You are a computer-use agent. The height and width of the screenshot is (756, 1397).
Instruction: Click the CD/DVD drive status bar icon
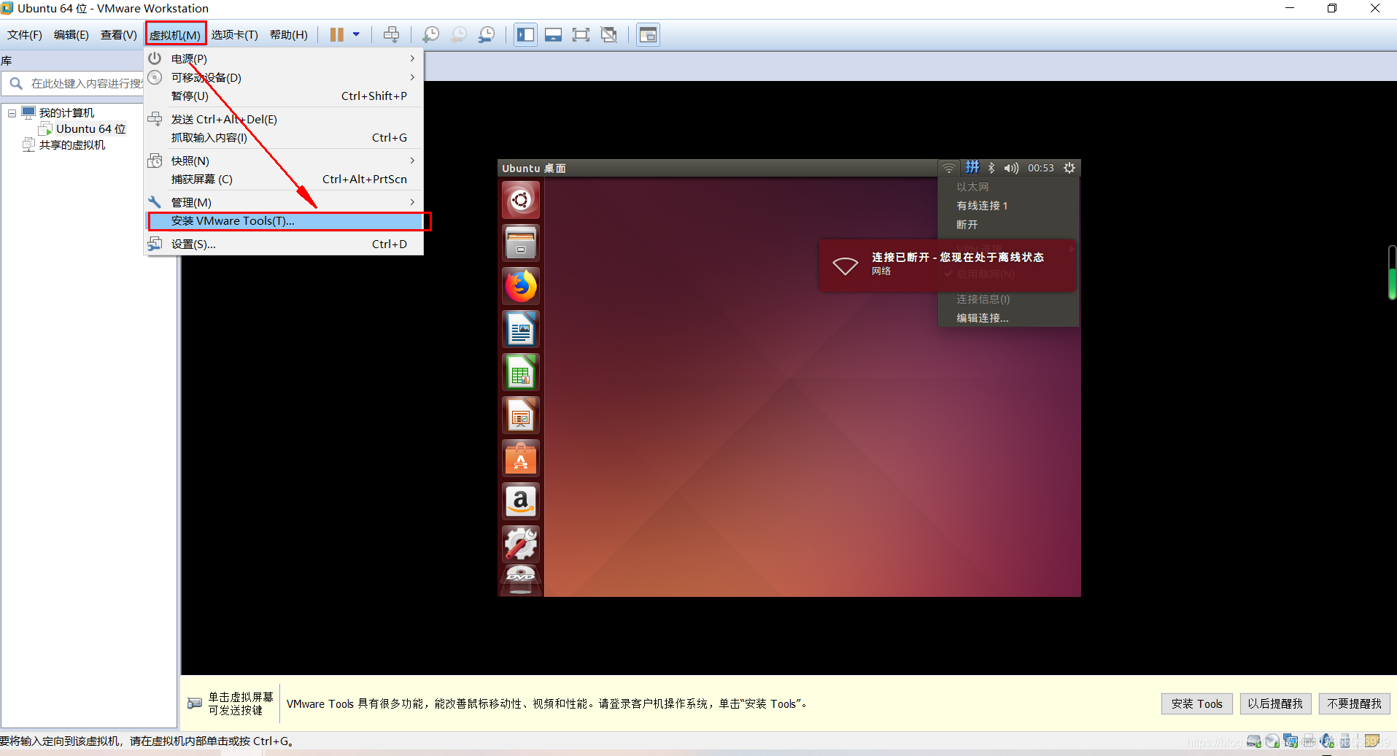pyautogui.click(x=1272, y=741)
